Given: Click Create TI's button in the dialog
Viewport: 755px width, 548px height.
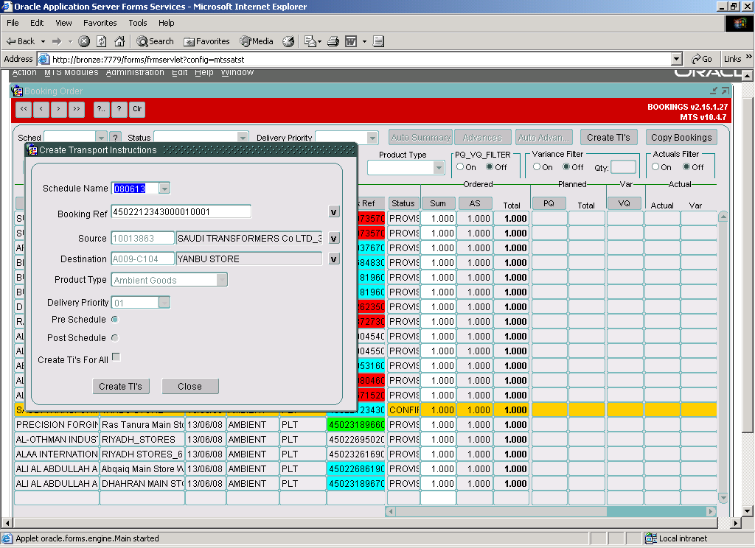Looking at the screenshot, I should point(121,387).
